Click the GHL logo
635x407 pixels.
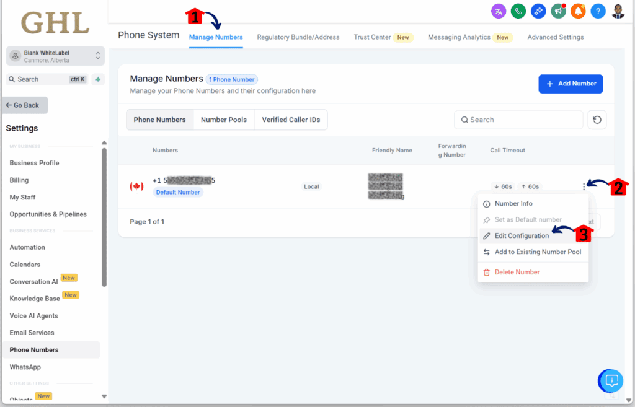[x=55, y=23]
